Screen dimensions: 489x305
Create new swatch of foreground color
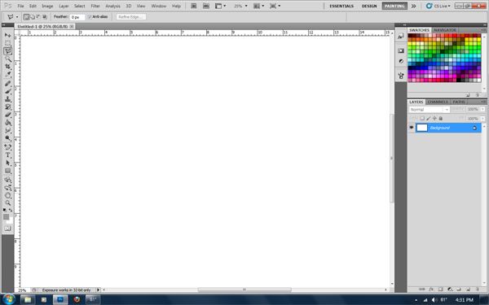(x=468, y=94)
